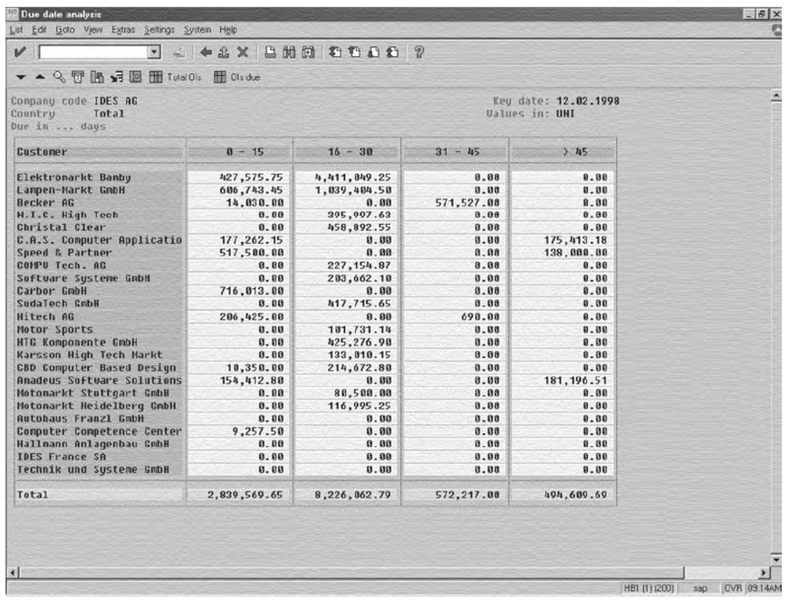This screenshot has height=601, width=789.
Task: Click the Find Next binoculars icon
Action: pyautogui.click(x=308, y=52)
